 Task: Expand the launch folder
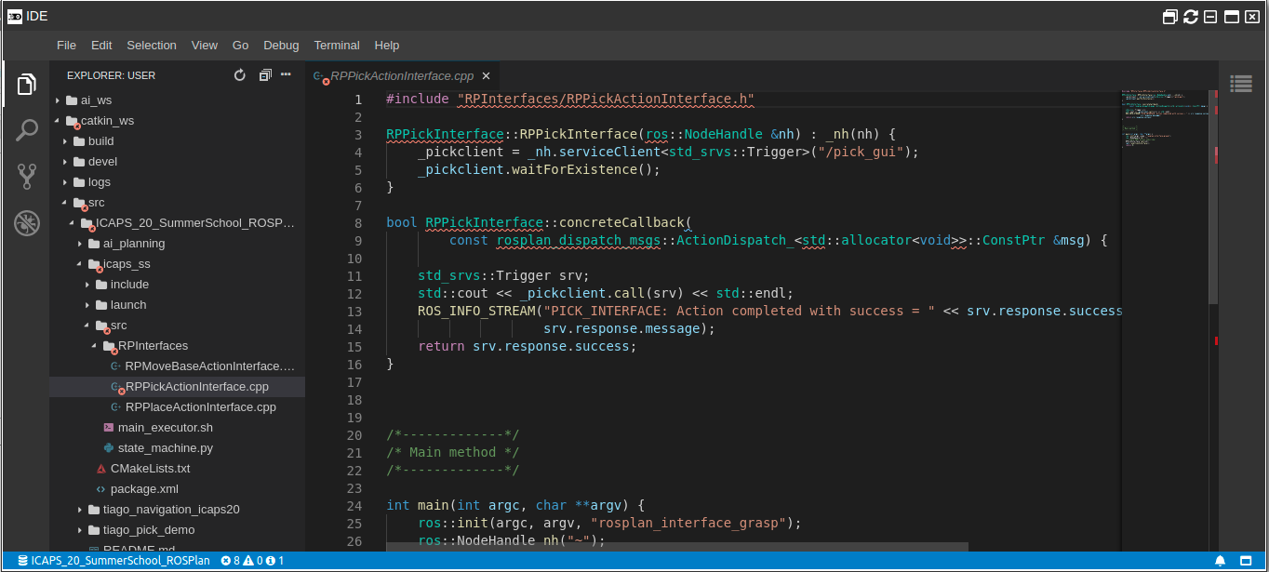pyautogui.click(x=177, y=305)
